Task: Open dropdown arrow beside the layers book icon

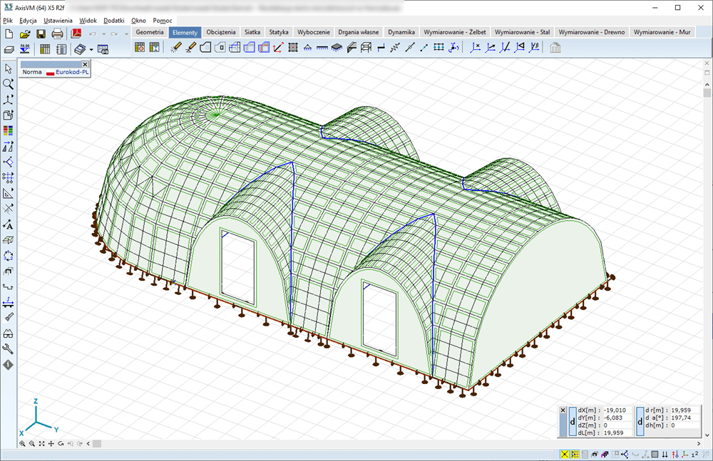Action: [x=91, y=49]
